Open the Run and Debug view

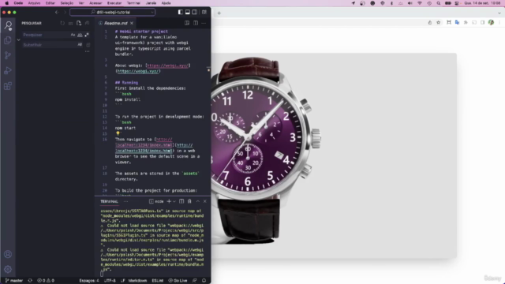8,70
